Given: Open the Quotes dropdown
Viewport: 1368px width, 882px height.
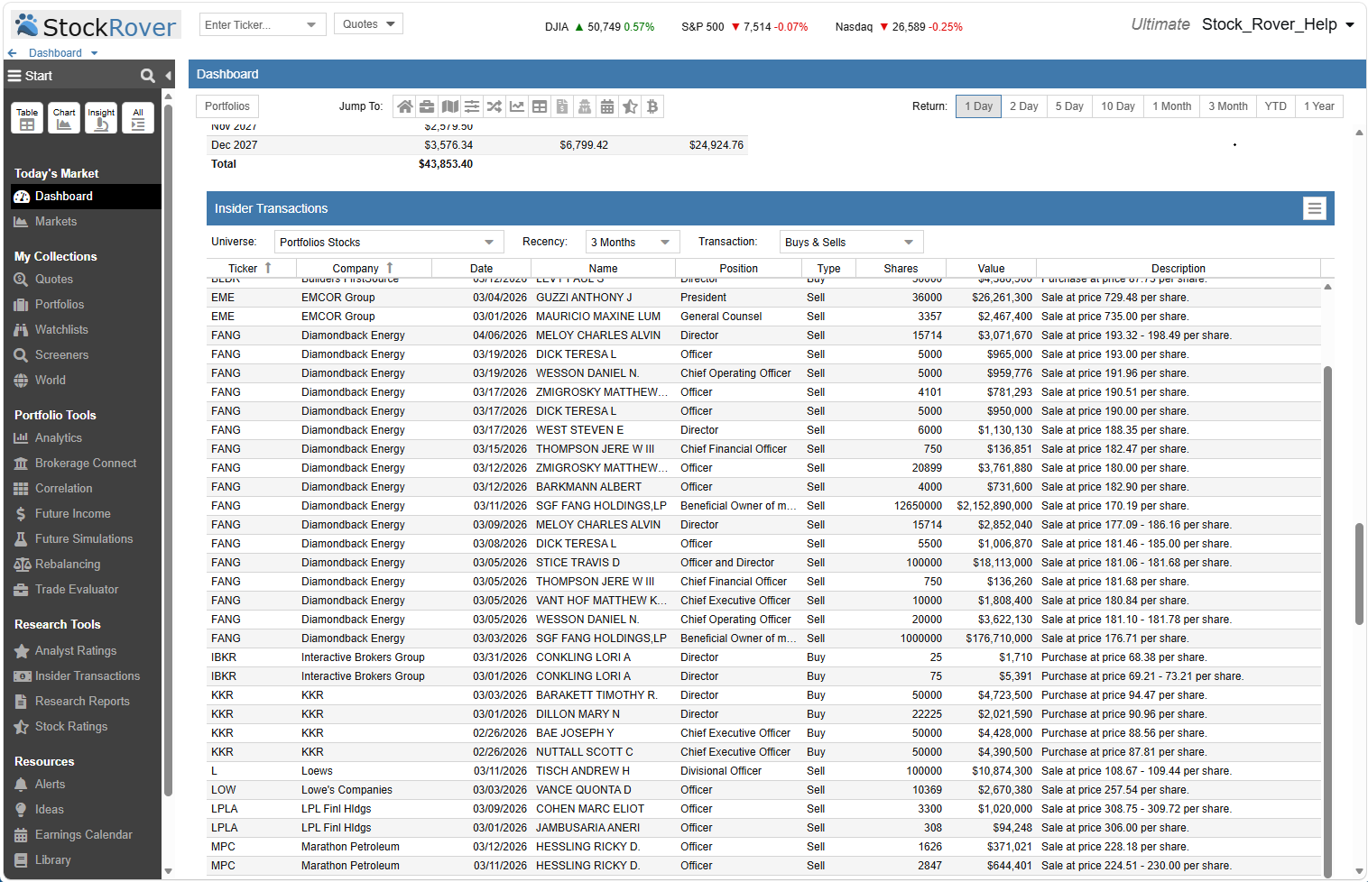Looking at the screenshot, I should 368,24.
